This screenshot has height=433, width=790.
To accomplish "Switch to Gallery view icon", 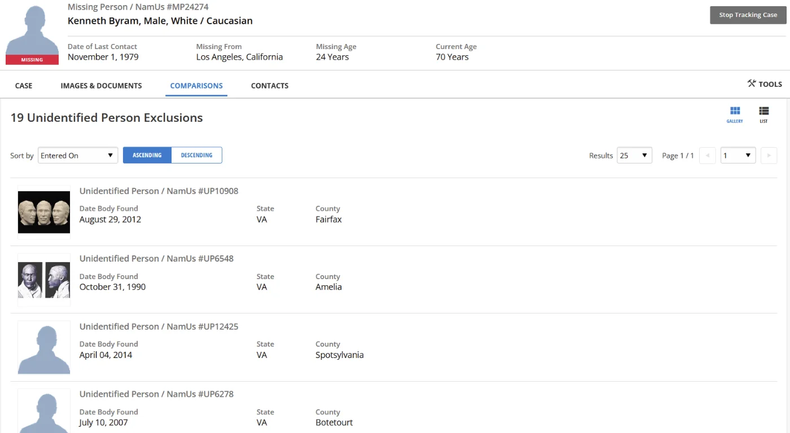I will pyautogui.click(x=734, y=113).
